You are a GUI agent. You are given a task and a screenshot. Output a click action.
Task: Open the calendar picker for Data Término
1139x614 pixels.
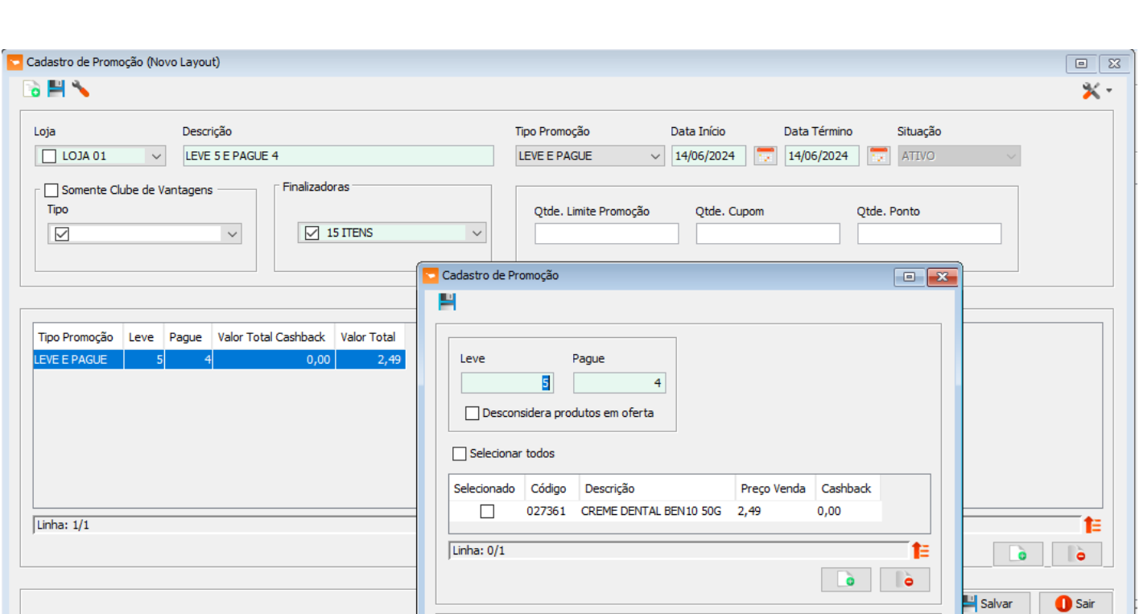click(878, 156)
